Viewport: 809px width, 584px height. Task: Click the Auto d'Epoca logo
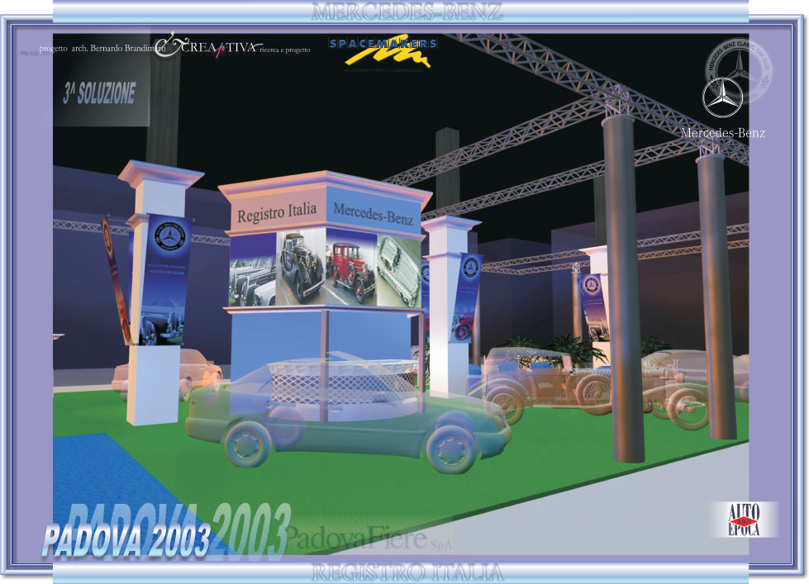click(744, 520)
